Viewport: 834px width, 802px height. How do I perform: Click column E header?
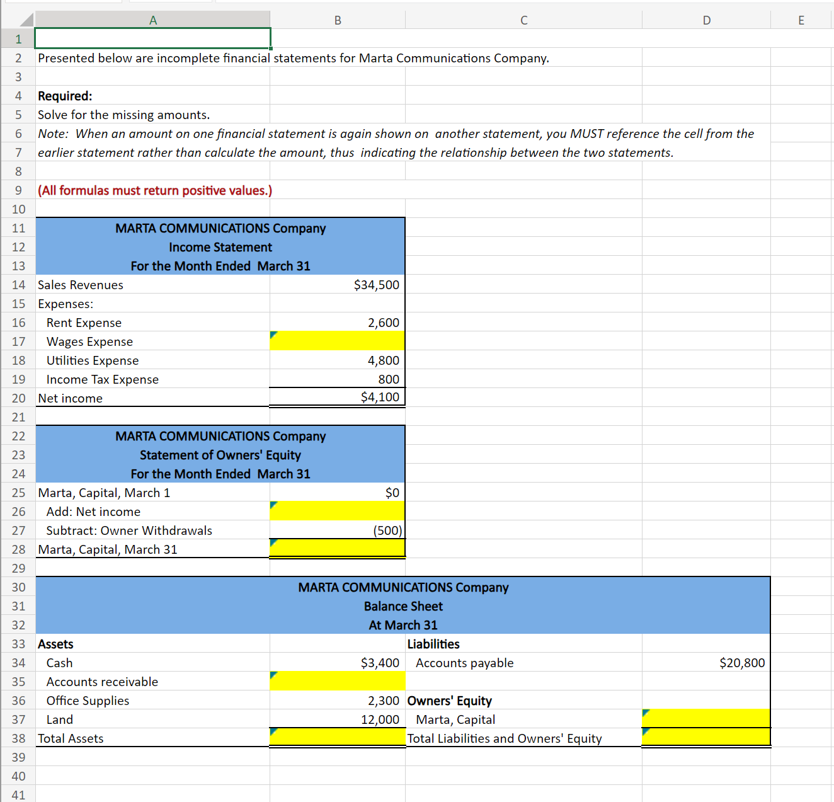click(x=801, y=20)
